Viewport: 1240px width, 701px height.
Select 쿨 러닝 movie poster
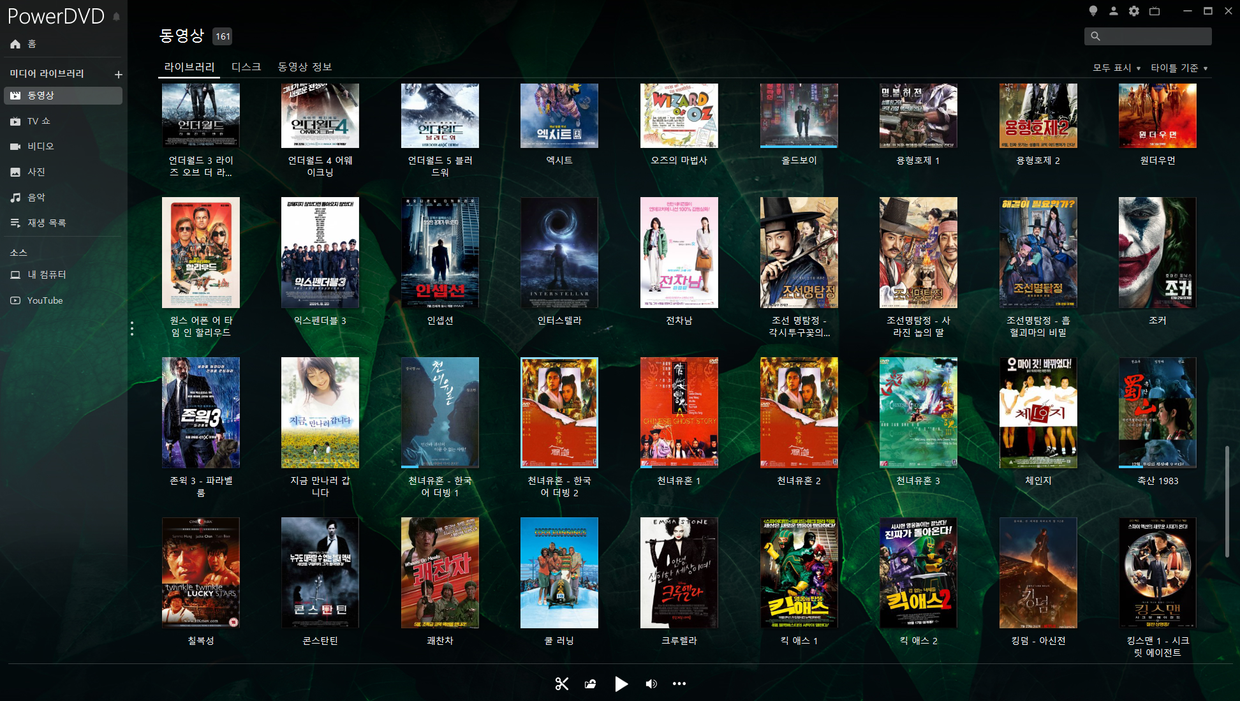click(559, 573)
